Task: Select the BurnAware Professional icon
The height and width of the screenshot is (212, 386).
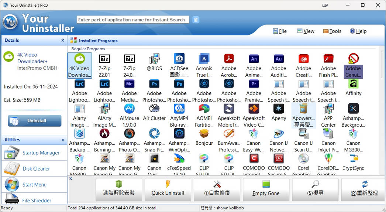Action: point(229,133)
